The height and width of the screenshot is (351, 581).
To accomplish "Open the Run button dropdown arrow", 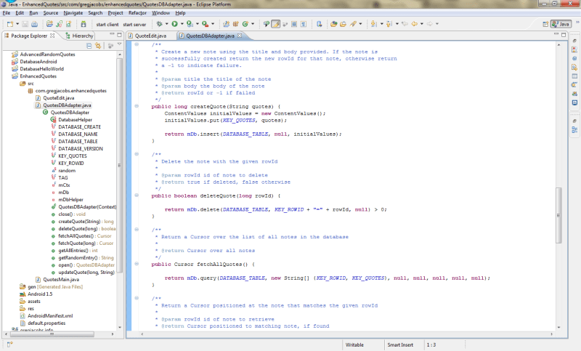I will click(182, 24).
